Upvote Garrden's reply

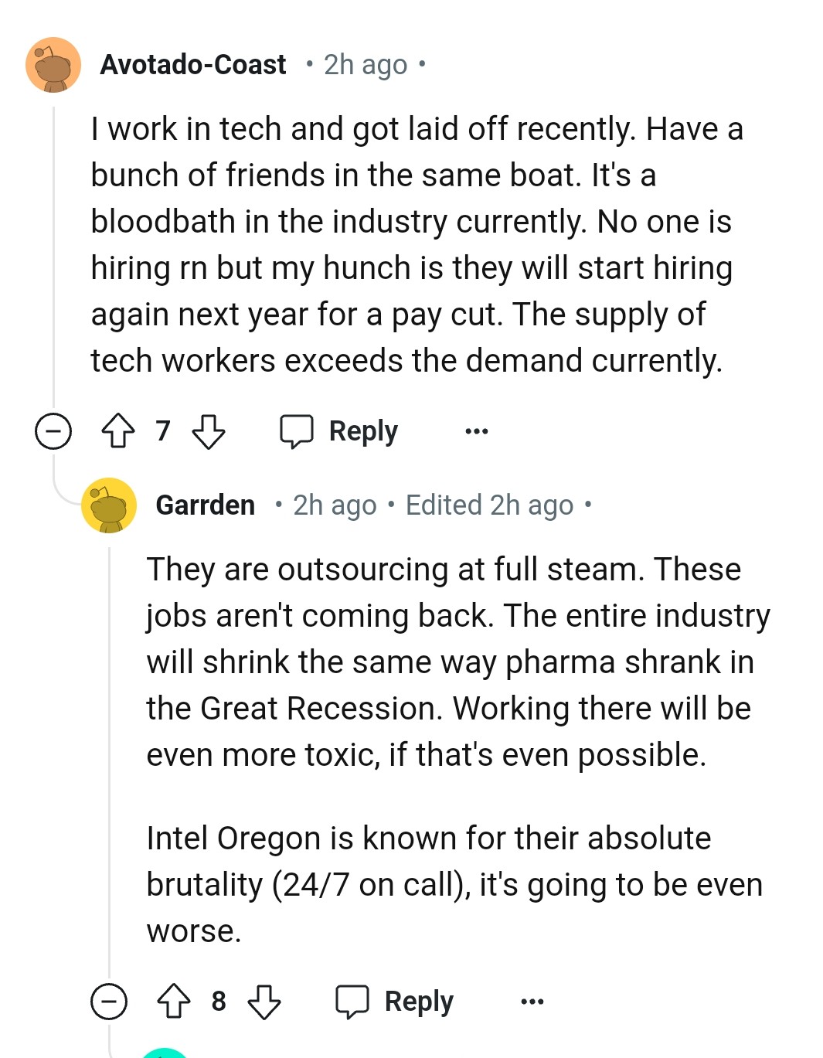174,1001
